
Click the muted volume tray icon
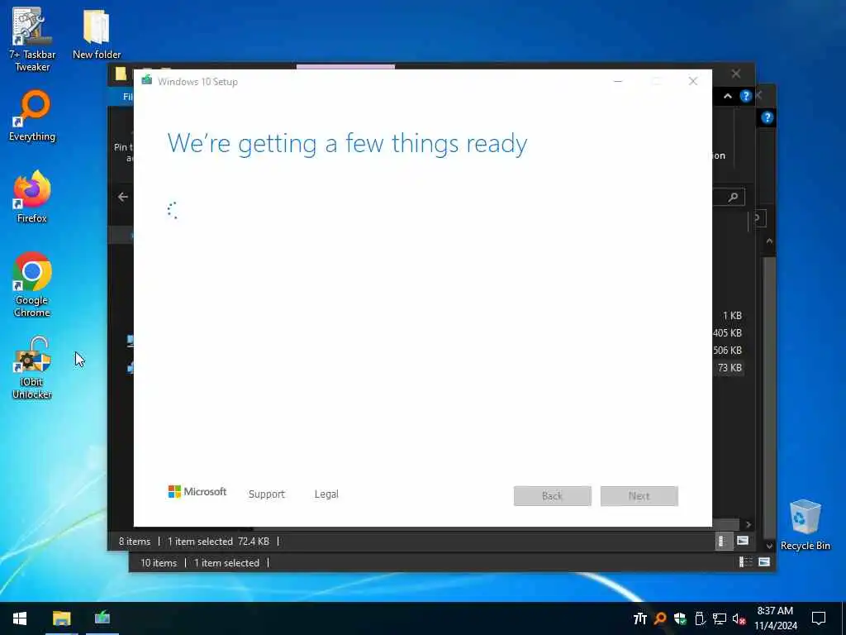739,618
